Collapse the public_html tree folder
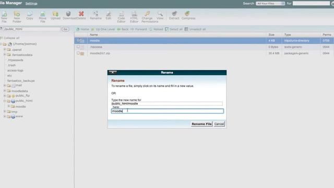Viewport: 334px width, 188px height. point(5,101)
